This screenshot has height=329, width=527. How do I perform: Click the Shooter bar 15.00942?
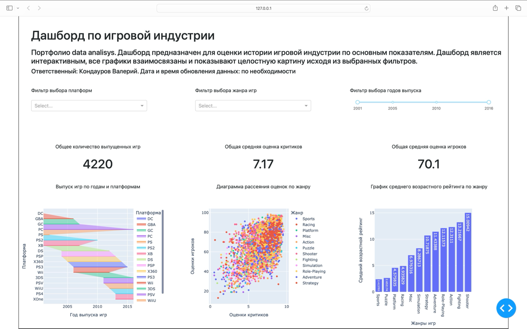point(468,252)
